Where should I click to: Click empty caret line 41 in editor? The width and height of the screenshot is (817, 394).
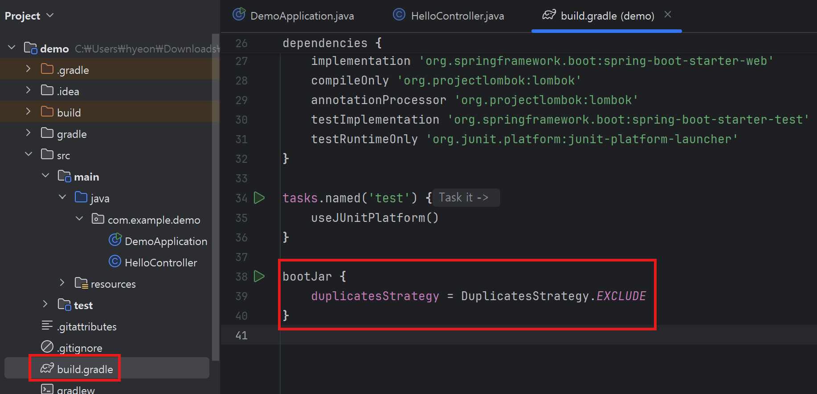(x=548, y=335)
